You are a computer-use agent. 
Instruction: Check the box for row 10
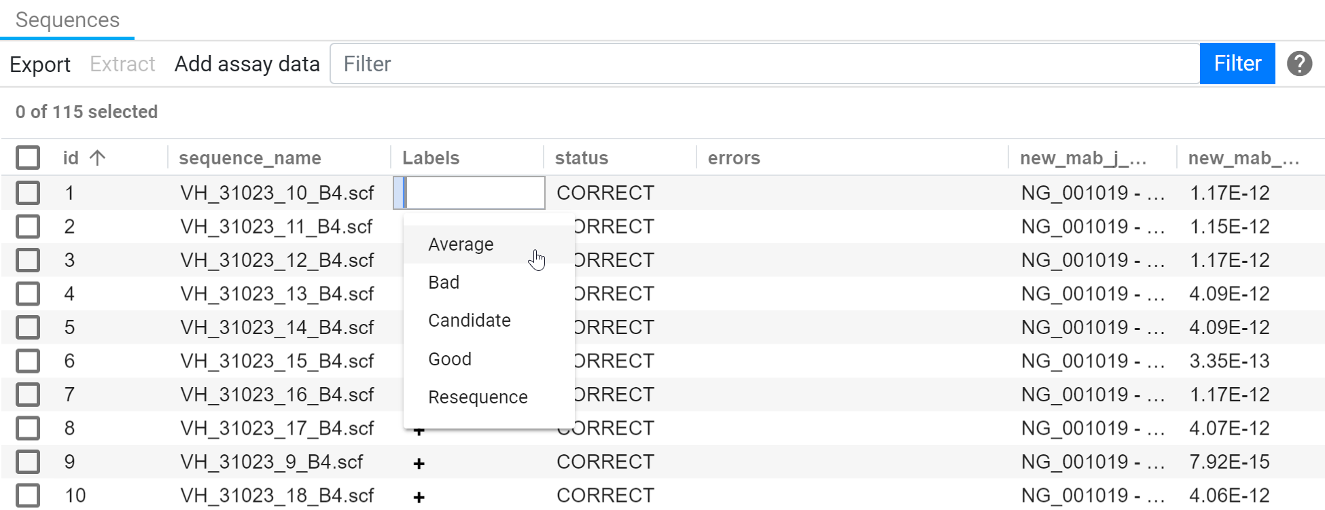(28, 495)
